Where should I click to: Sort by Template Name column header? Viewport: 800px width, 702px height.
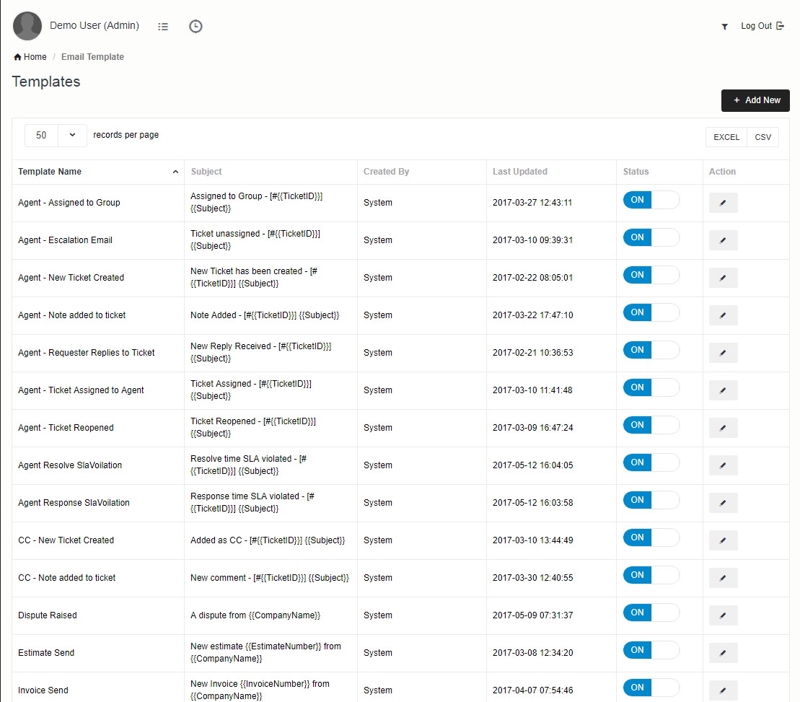click(x=50, y=172)
